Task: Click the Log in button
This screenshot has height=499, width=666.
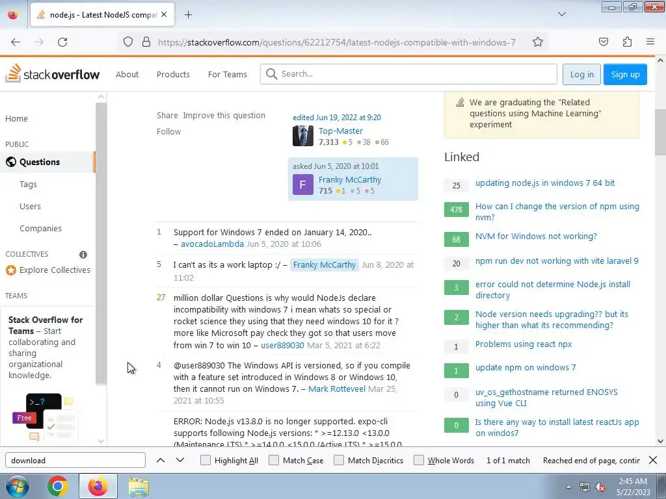Action: click(x=581, y=74)
